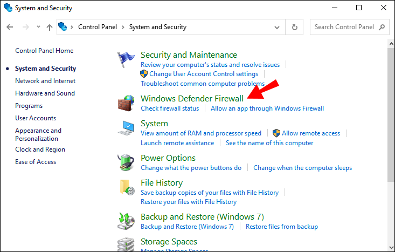Click the Backup and Restore disc icon
Image resolution: width=395 pixels, height=252 pixels.
coord(126,221)
